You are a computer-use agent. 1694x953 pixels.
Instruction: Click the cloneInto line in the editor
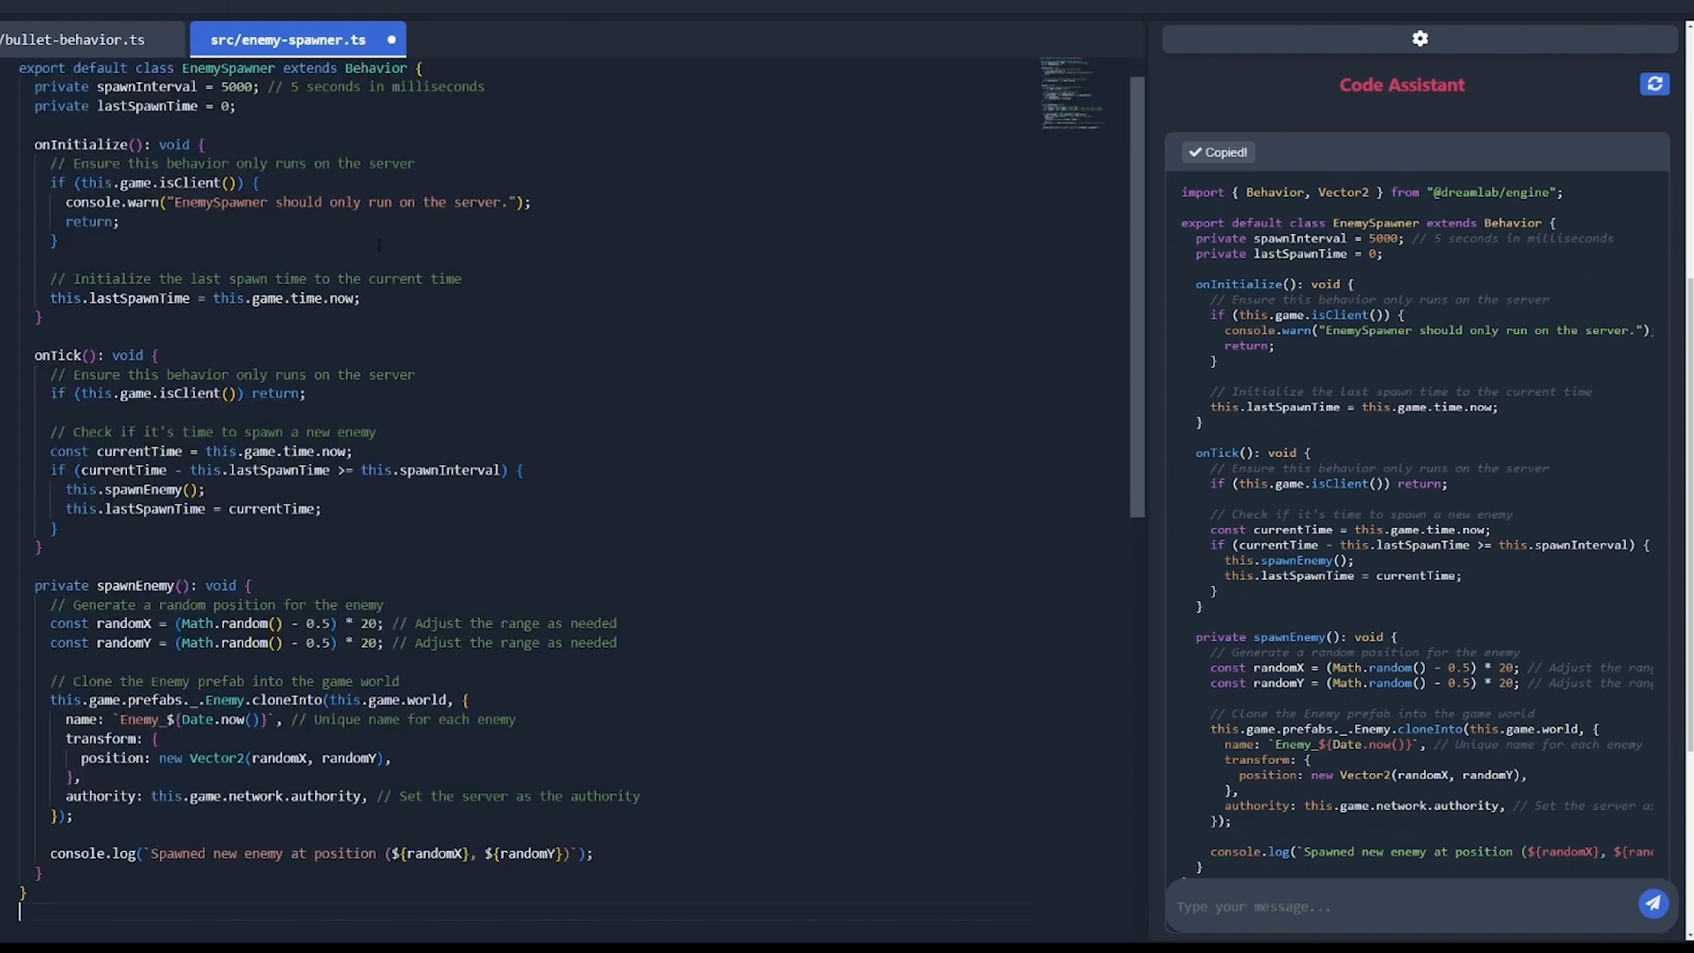(x=259, y=701)
